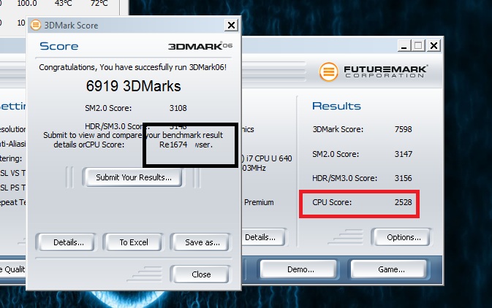The image size is (492, 308).
Task: Click 3DMark Score dialog title icon
Action: [36, 25]
